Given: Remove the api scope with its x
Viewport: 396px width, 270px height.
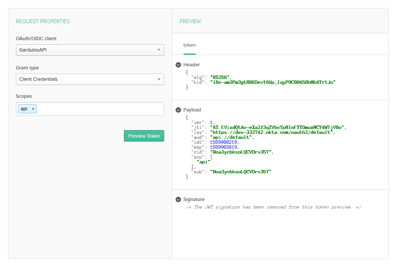Looking at the screenshot, I should 33,109.
